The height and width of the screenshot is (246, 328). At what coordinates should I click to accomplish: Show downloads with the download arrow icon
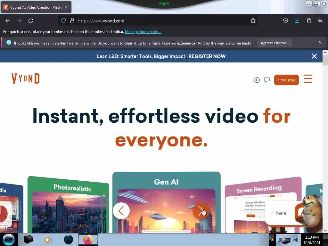[297, 20]
